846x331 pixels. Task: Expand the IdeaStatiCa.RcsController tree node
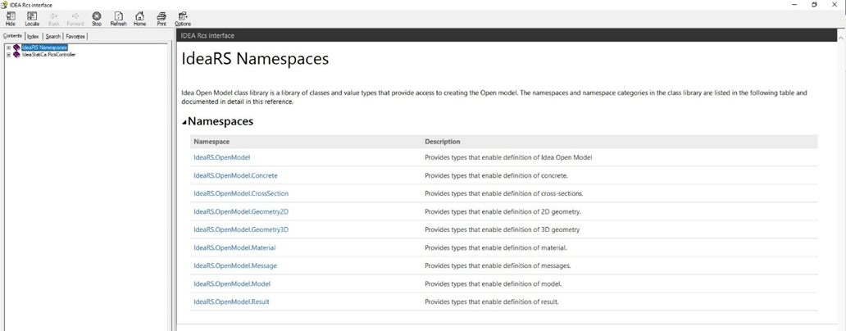pyautogui.click(x=8, y=55)
